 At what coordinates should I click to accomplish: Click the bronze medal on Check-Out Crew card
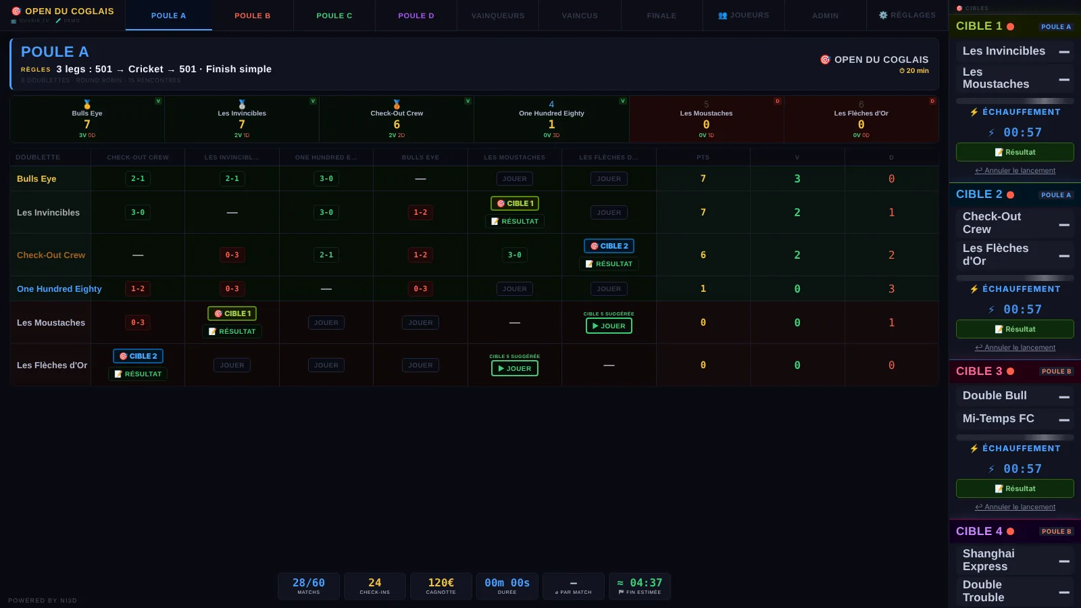point(397,104)
